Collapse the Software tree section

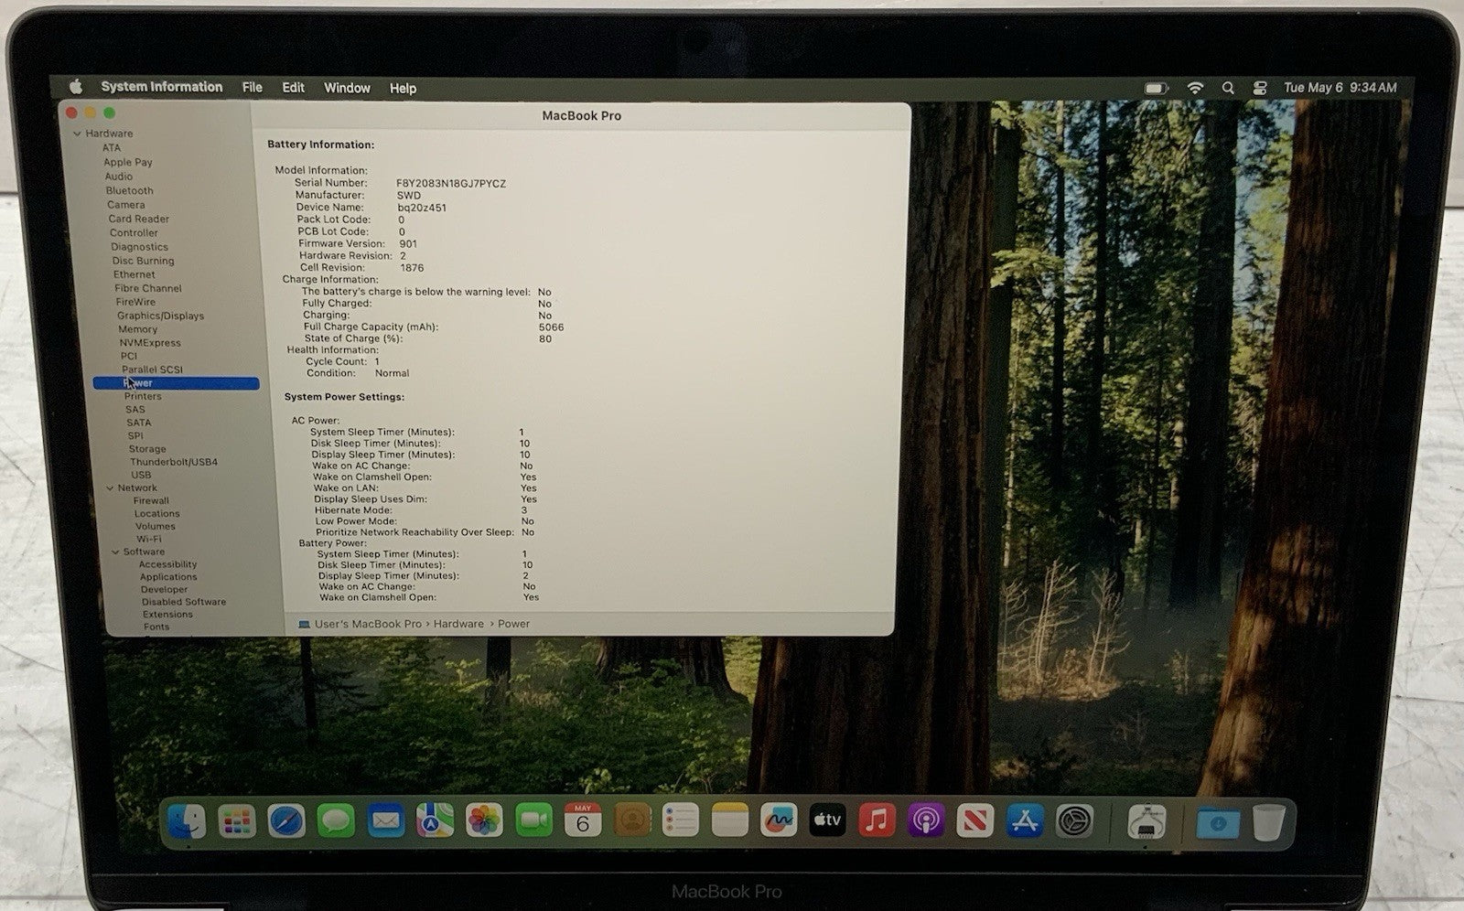click(115, 552)
